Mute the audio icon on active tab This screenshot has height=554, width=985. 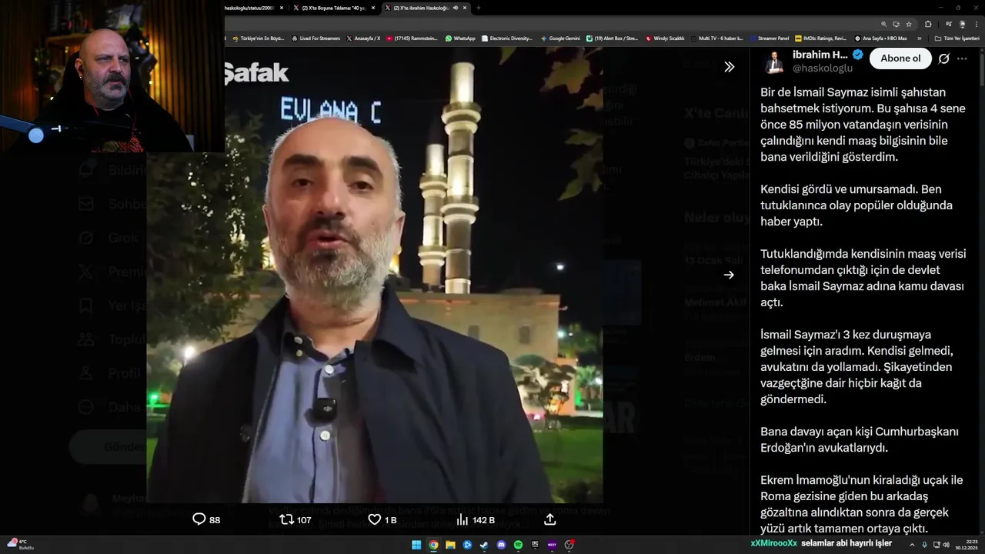point(456,8)
